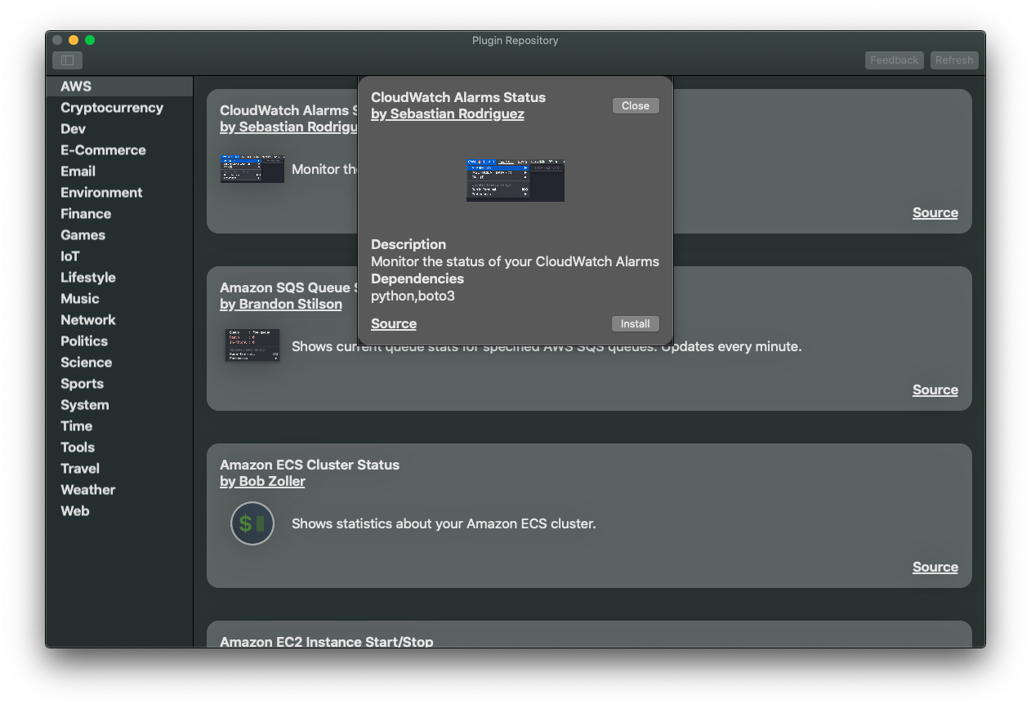Select the AWS category

(119, 86)
